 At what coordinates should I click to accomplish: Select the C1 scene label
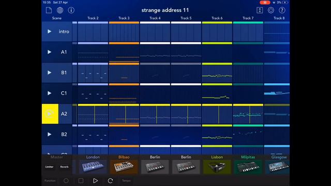coord(64,93)
